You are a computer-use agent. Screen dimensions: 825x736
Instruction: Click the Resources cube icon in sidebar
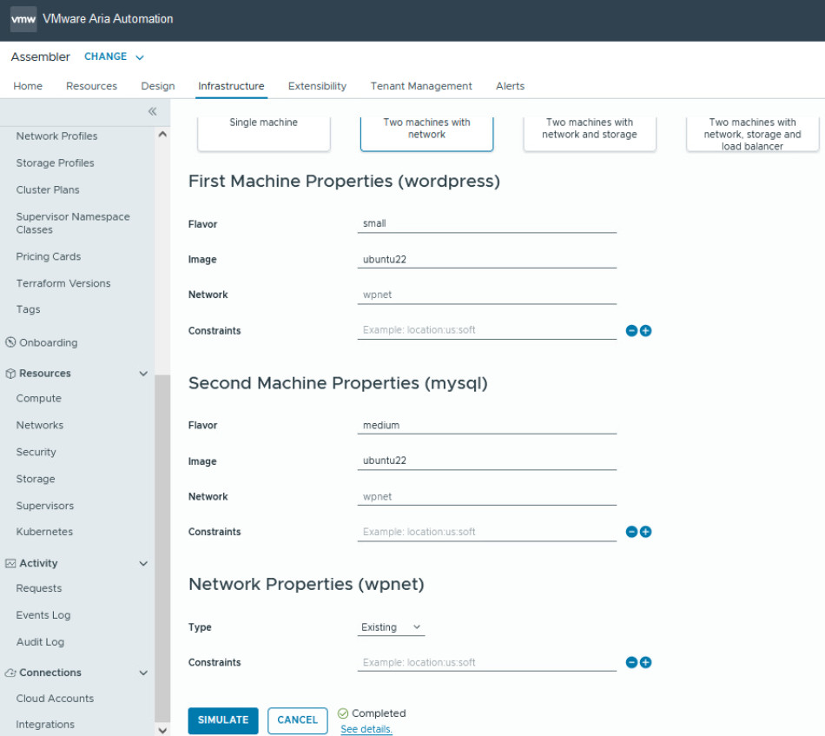click(x=10, y=374)
